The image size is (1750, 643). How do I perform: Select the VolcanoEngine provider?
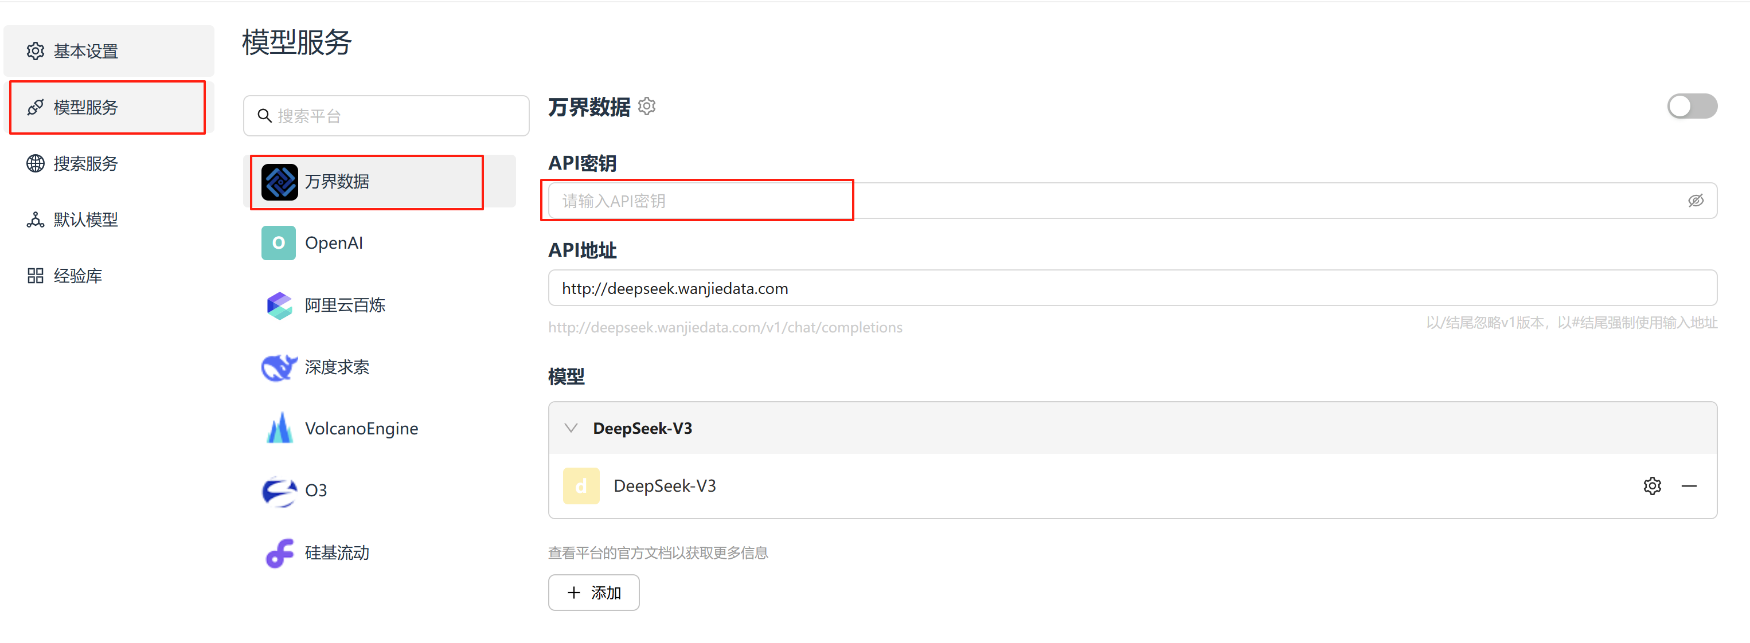[380, 429]
